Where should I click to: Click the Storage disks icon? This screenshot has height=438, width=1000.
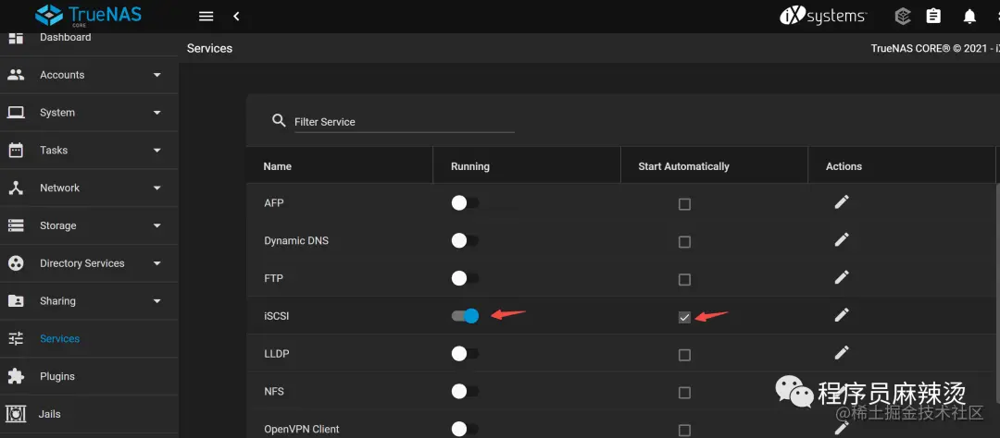coord(16,225)
